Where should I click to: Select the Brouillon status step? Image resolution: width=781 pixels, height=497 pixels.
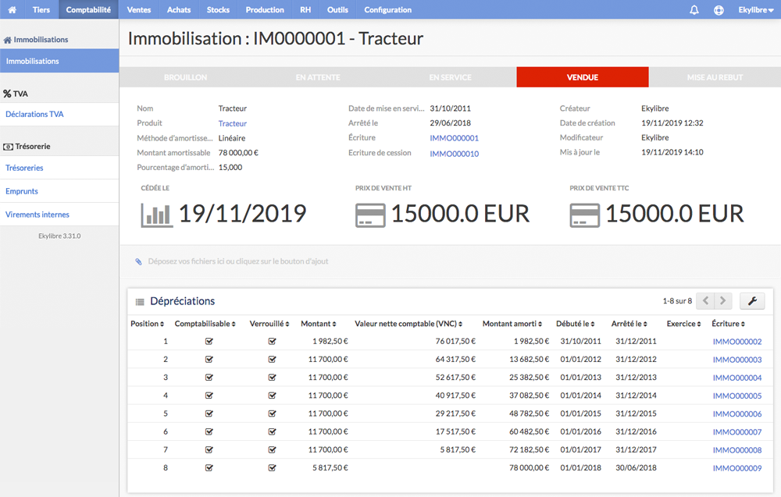pyautogui.click(x=186, y=77)
